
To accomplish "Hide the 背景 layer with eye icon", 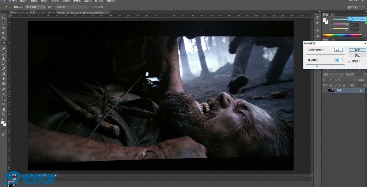I will (x=325, y=91).
